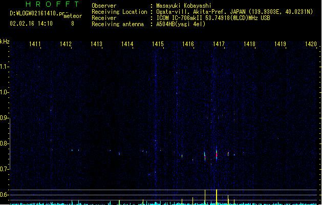Click the 1414 time axis label
The width and height of the screenshot is (322, 205).
[127, 44]
